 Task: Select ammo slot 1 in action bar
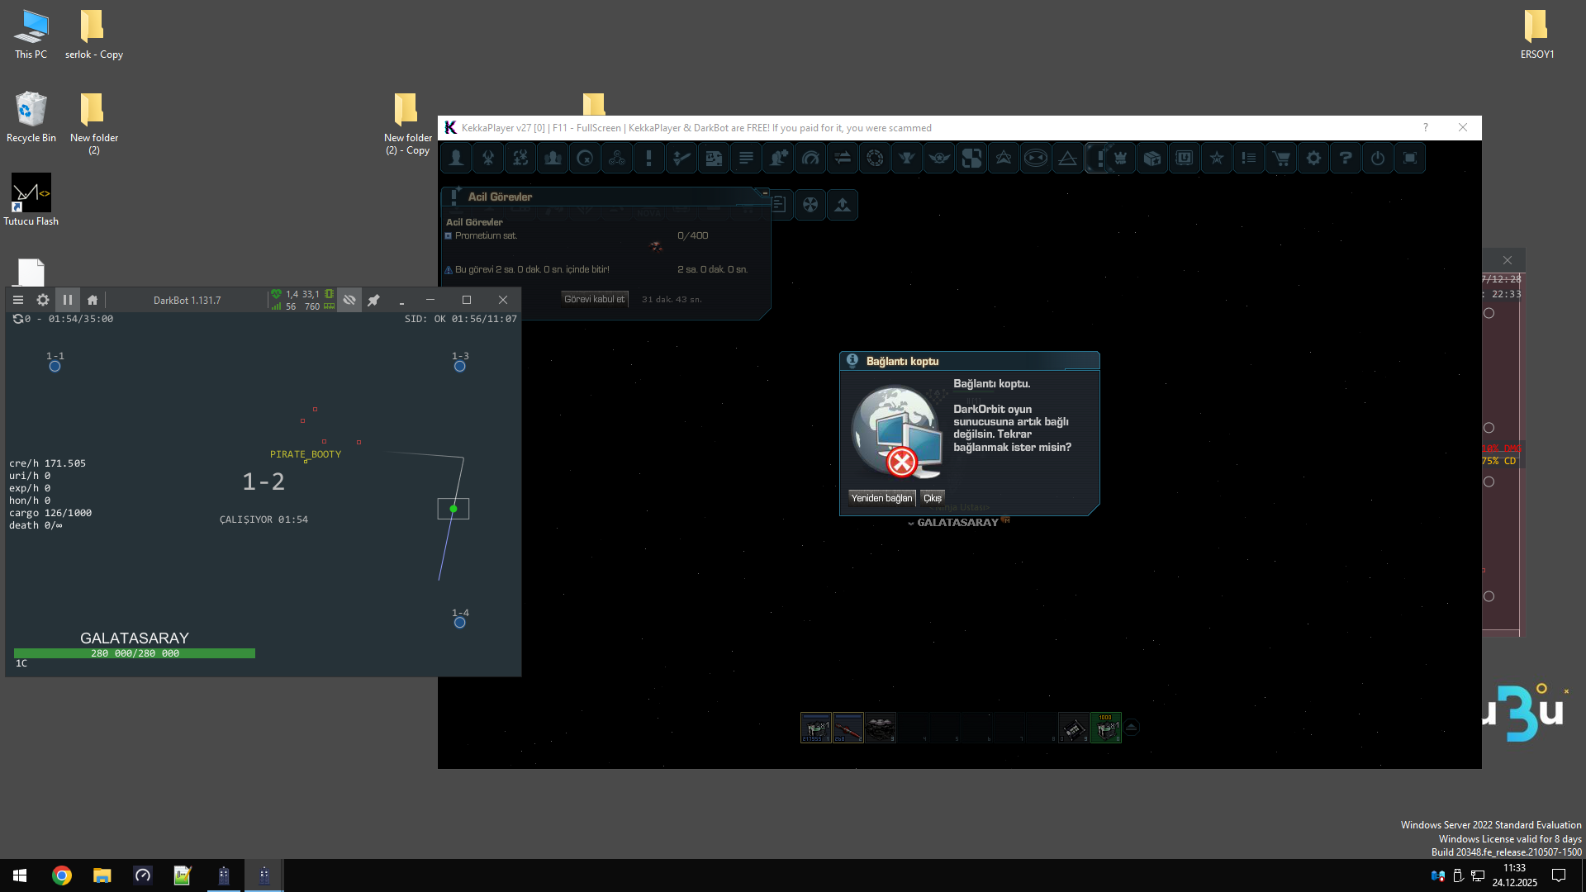pyautogui.click(x=816, y=728)
